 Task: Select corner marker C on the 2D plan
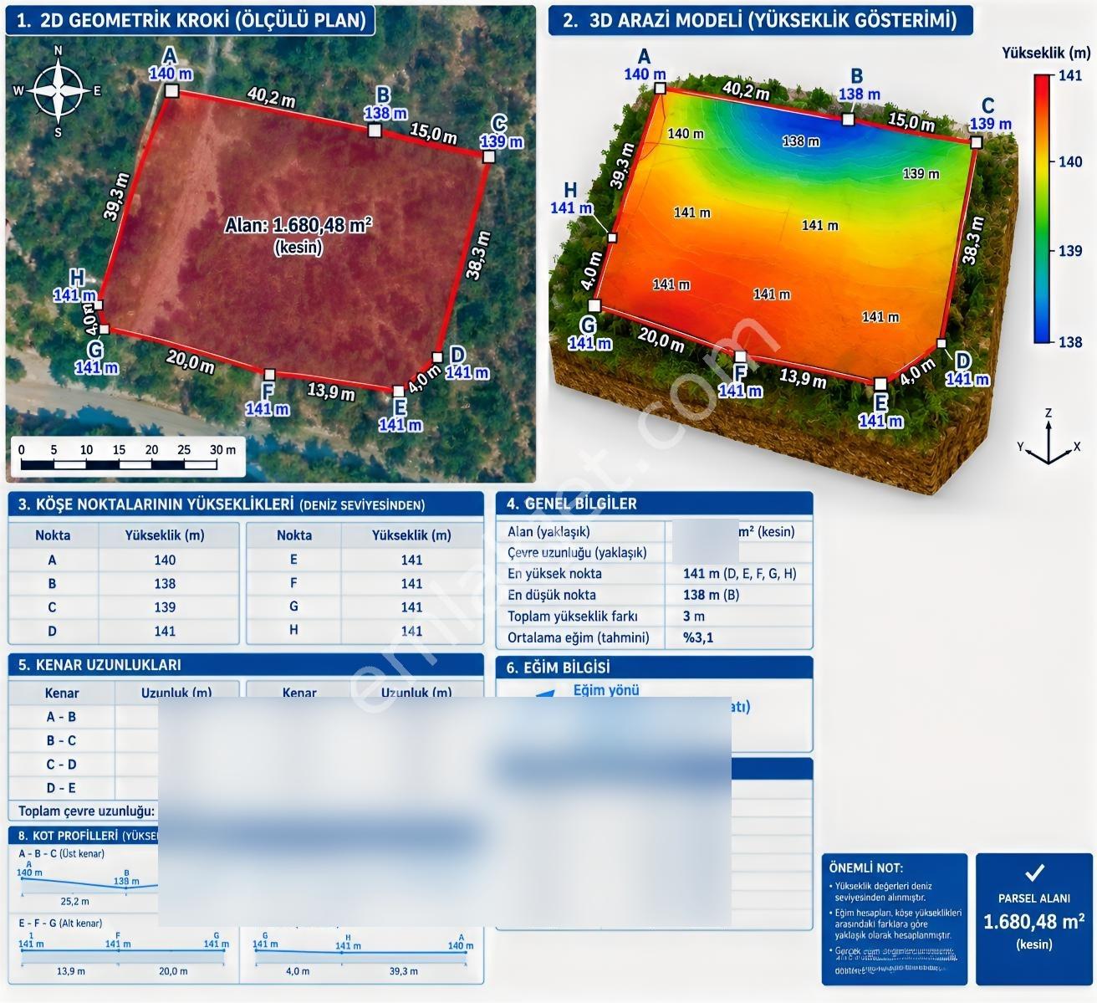tap(489, 156)
